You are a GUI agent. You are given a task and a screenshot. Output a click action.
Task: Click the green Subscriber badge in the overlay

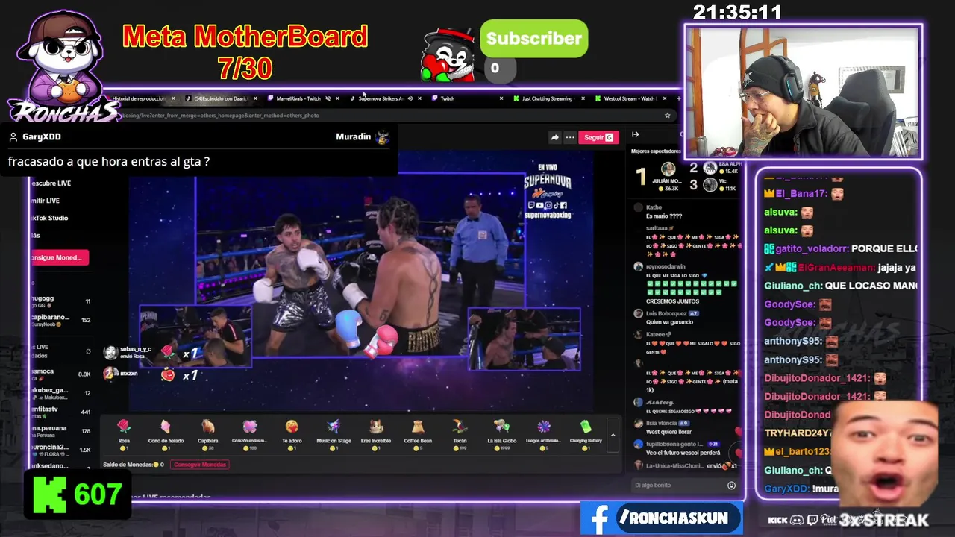[x=533, y=39]
